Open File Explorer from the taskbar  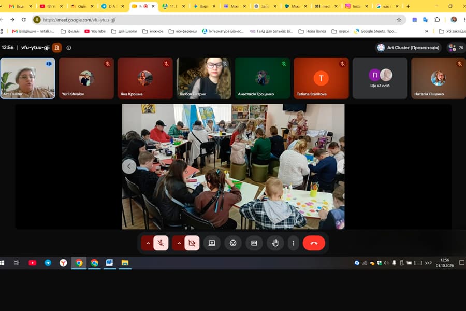[125, 263]
